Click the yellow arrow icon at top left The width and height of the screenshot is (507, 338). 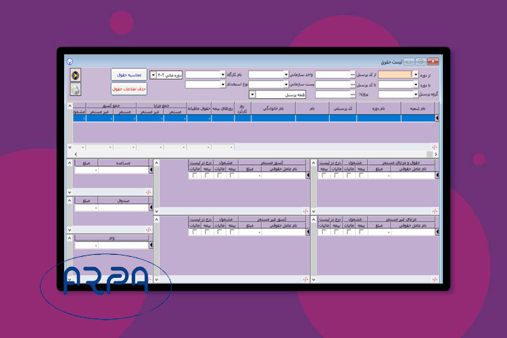[76, 75]
